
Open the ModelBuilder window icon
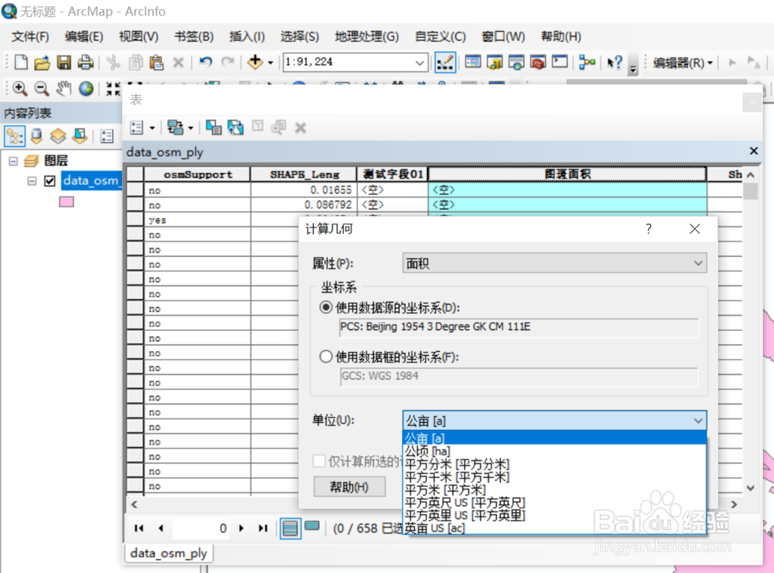(x=587, y=62)
